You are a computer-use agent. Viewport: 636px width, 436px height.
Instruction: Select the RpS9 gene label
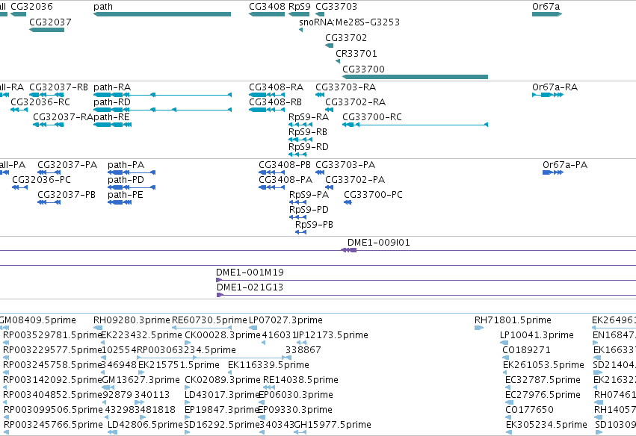(300, 7)
